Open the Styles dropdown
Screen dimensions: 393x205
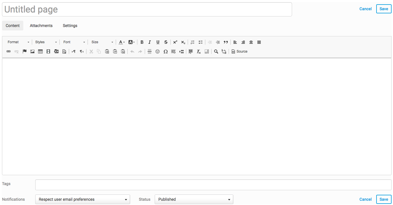(x=46, y=42)
